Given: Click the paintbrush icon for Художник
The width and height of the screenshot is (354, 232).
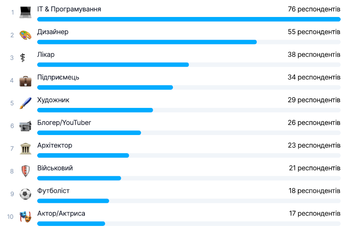Looking at the screenshot, I should tap(25, 103).
